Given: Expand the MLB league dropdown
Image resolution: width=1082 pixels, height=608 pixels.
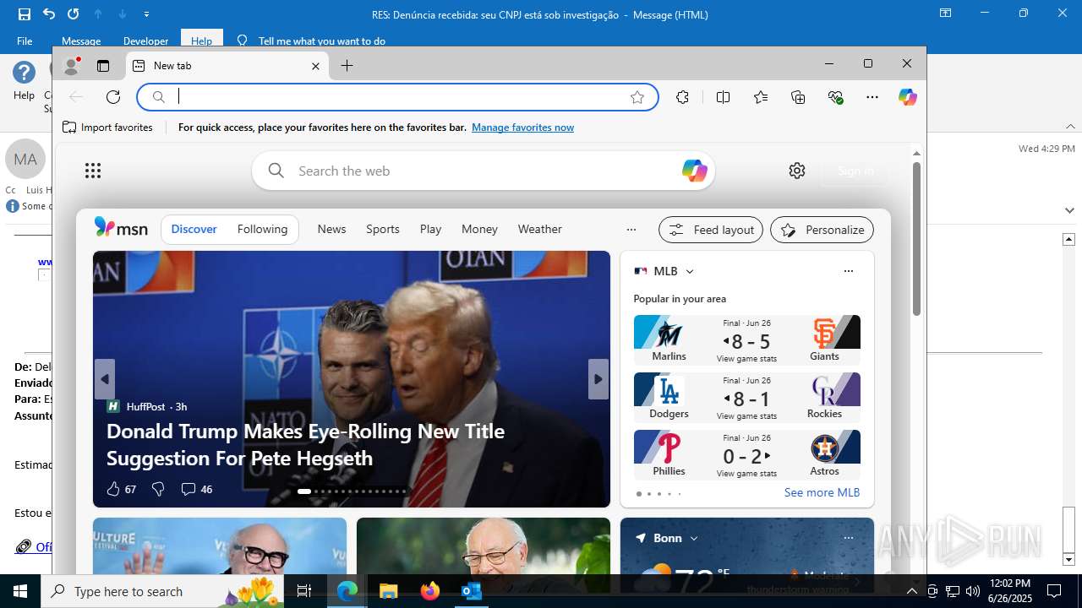Looking at the screenshot, I should click(690, 271).
